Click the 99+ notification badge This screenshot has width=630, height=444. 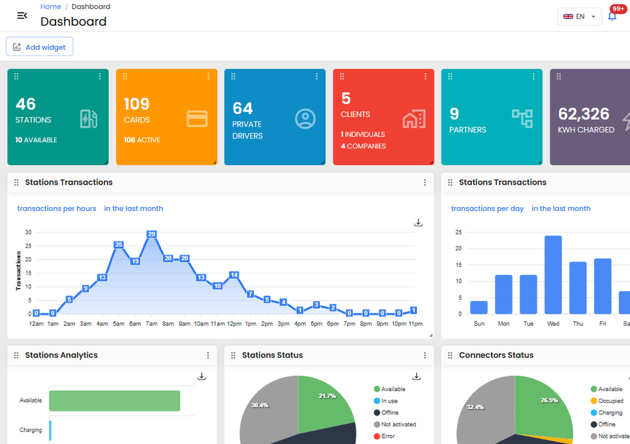[618, 9]
